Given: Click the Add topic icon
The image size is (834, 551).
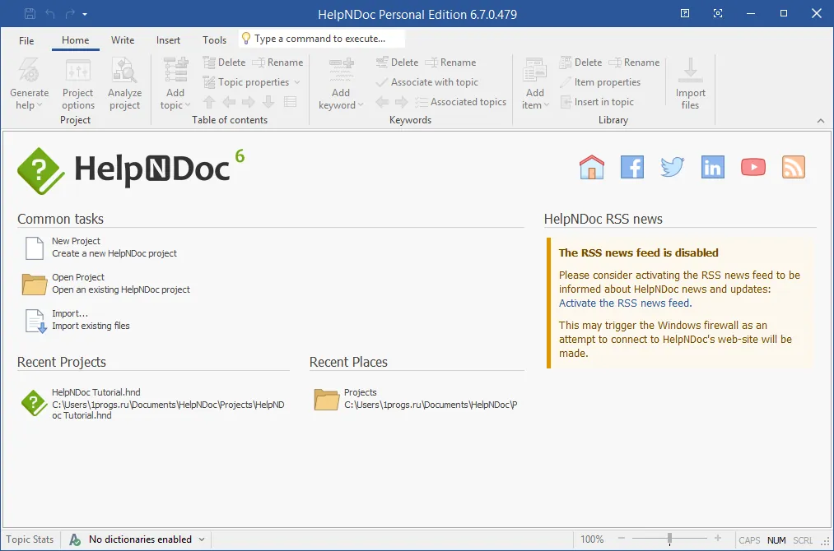Looking at the screenshot, I should 175,71.
